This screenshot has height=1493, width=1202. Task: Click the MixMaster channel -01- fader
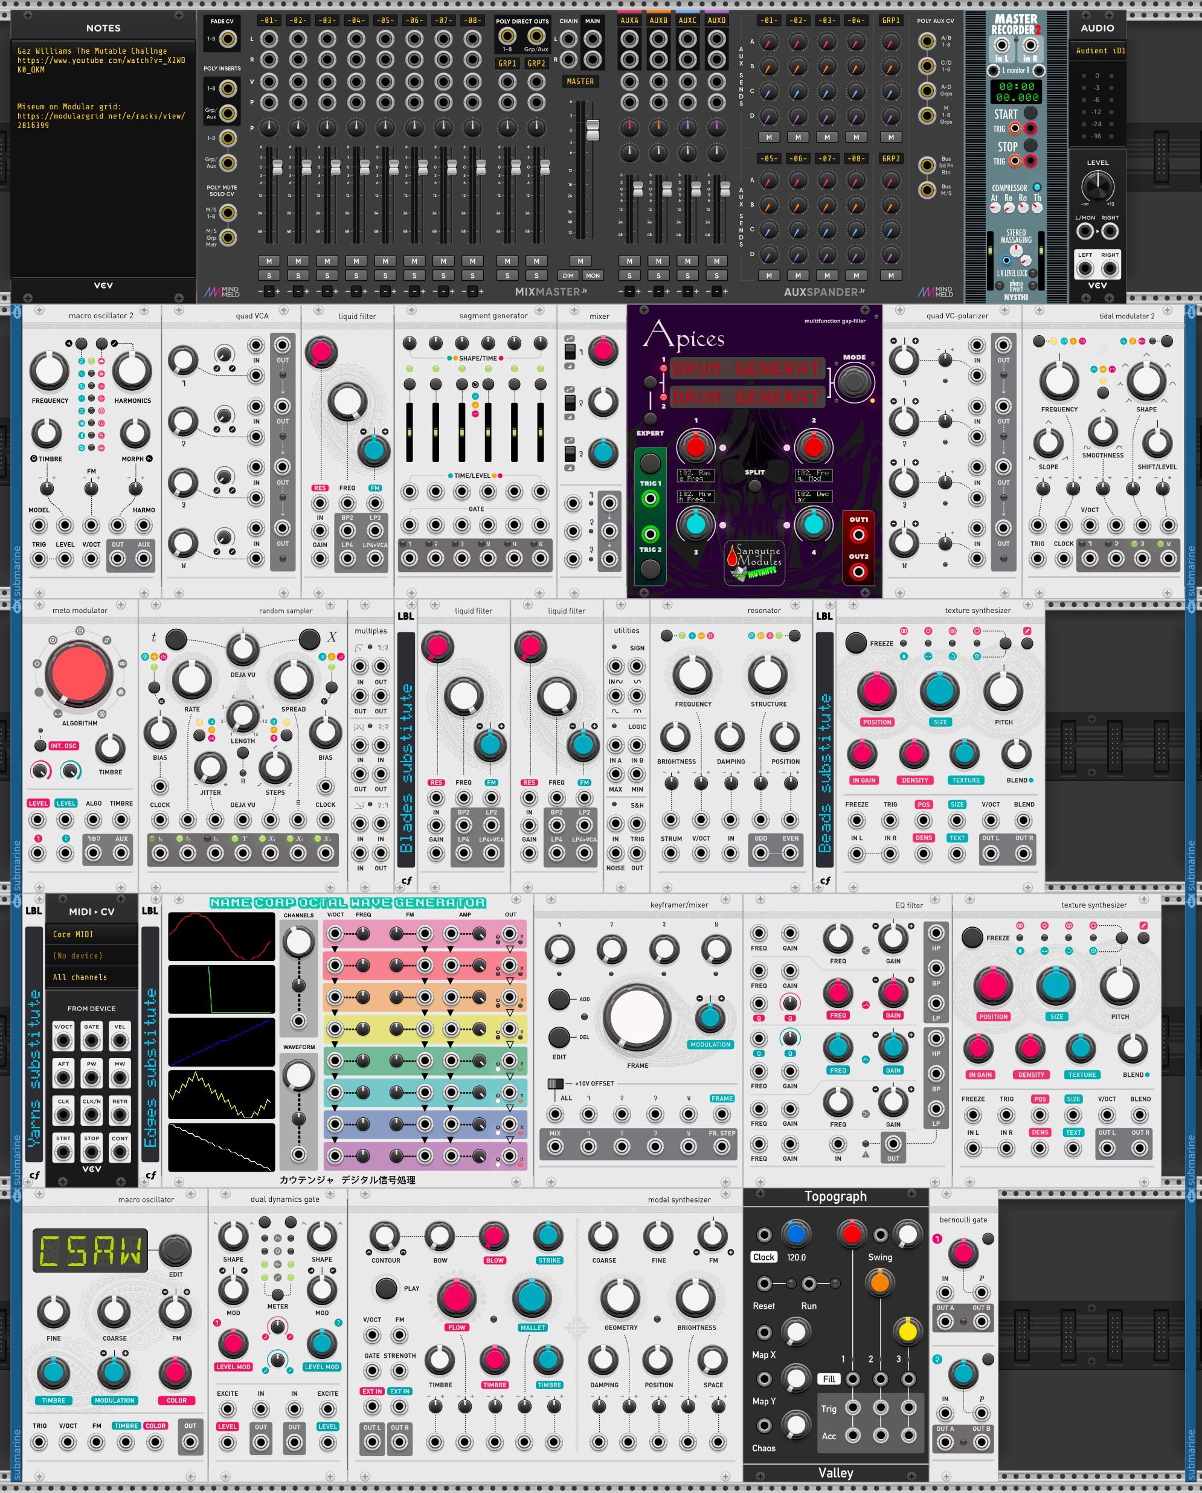(x=277, y=167)
